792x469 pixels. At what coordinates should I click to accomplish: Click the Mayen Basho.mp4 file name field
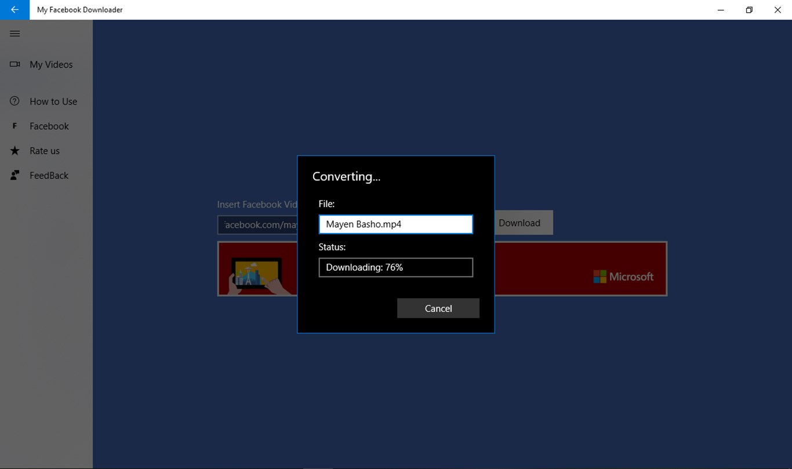pos(396,224)
